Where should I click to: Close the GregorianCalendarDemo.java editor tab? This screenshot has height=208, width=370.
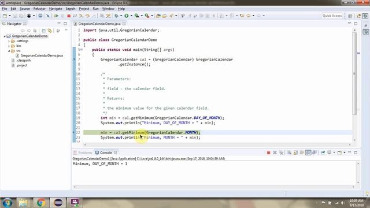(124, 24)
